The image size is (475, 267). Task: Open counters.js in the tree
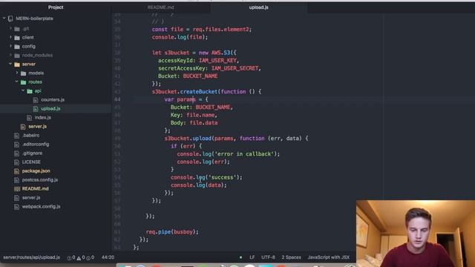53,99
